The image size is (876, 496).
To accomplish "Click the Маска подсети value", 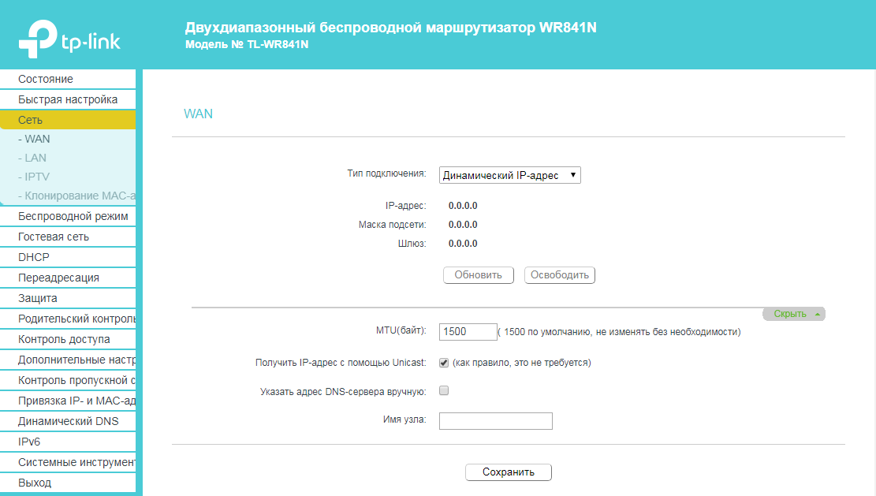I will (x=463, y=225).
